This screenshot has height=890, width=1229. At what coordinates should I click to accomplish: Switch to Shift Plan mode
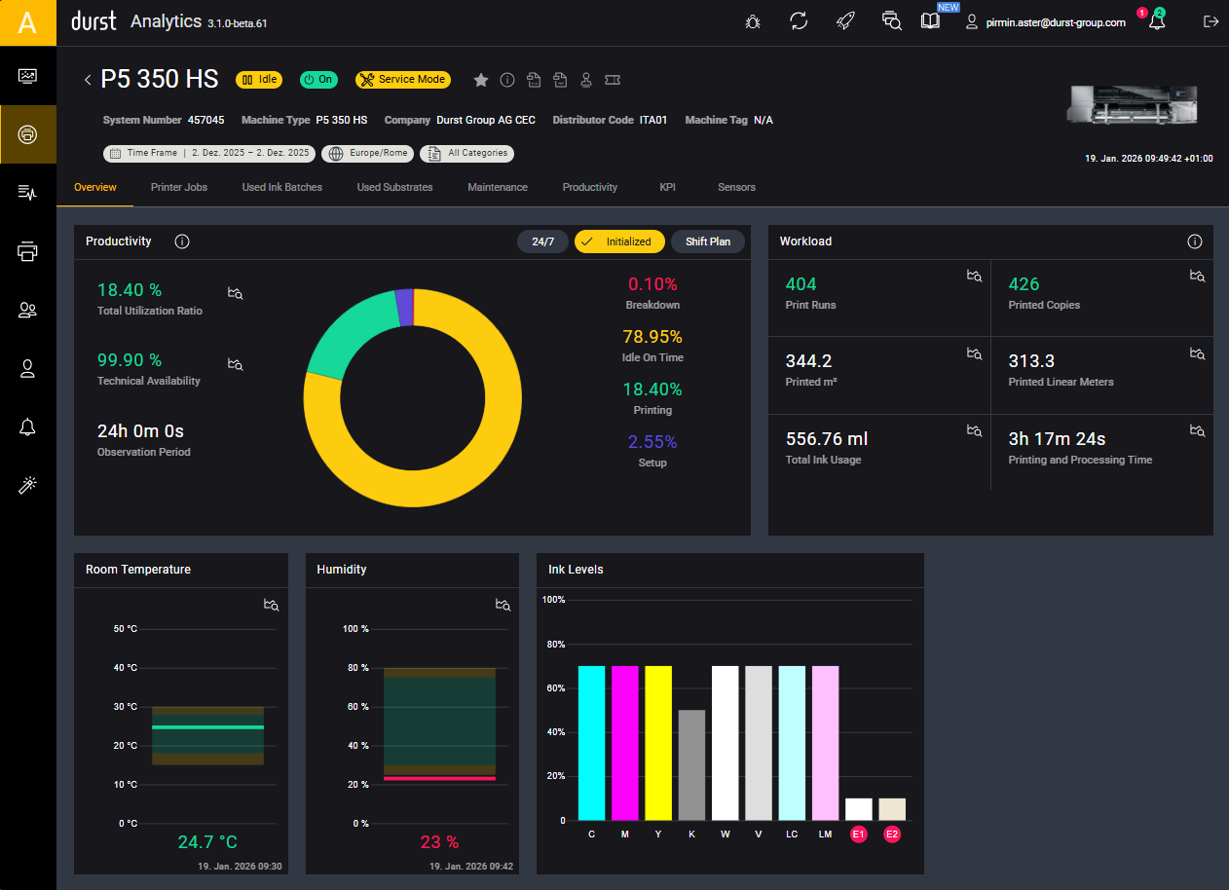(707, 241)
